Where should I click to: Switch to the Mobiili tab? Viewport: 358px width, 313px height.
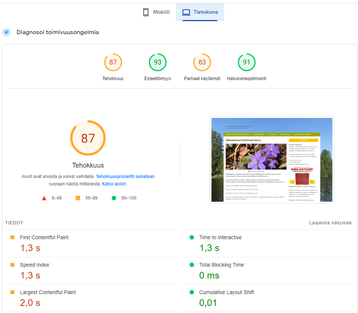[157, 12]
